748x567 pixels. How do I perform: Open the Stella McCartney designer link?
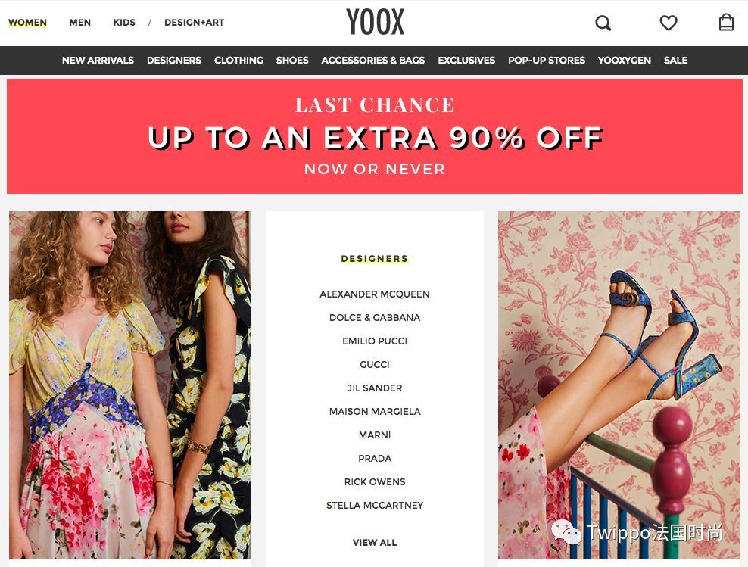coord(375,506)
